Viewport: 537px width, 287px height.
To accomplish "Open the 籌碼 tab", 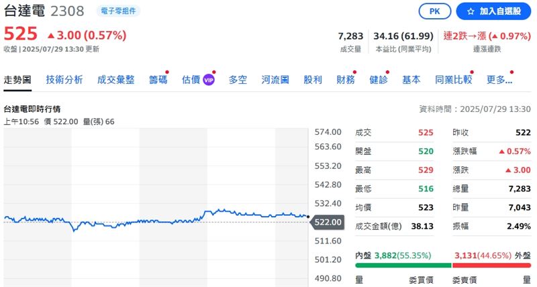I will [x=158, y=80].
